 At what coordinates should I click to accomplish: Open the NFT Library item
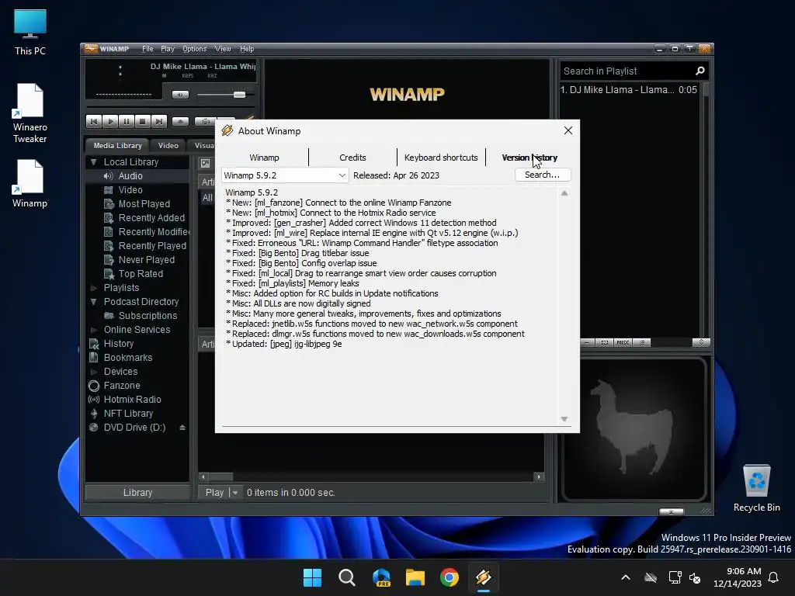tap(128, 414)
